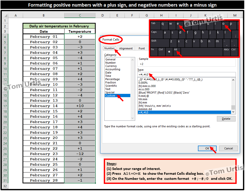
Task: Click the February 28 date cell
Action: (44, 180)
